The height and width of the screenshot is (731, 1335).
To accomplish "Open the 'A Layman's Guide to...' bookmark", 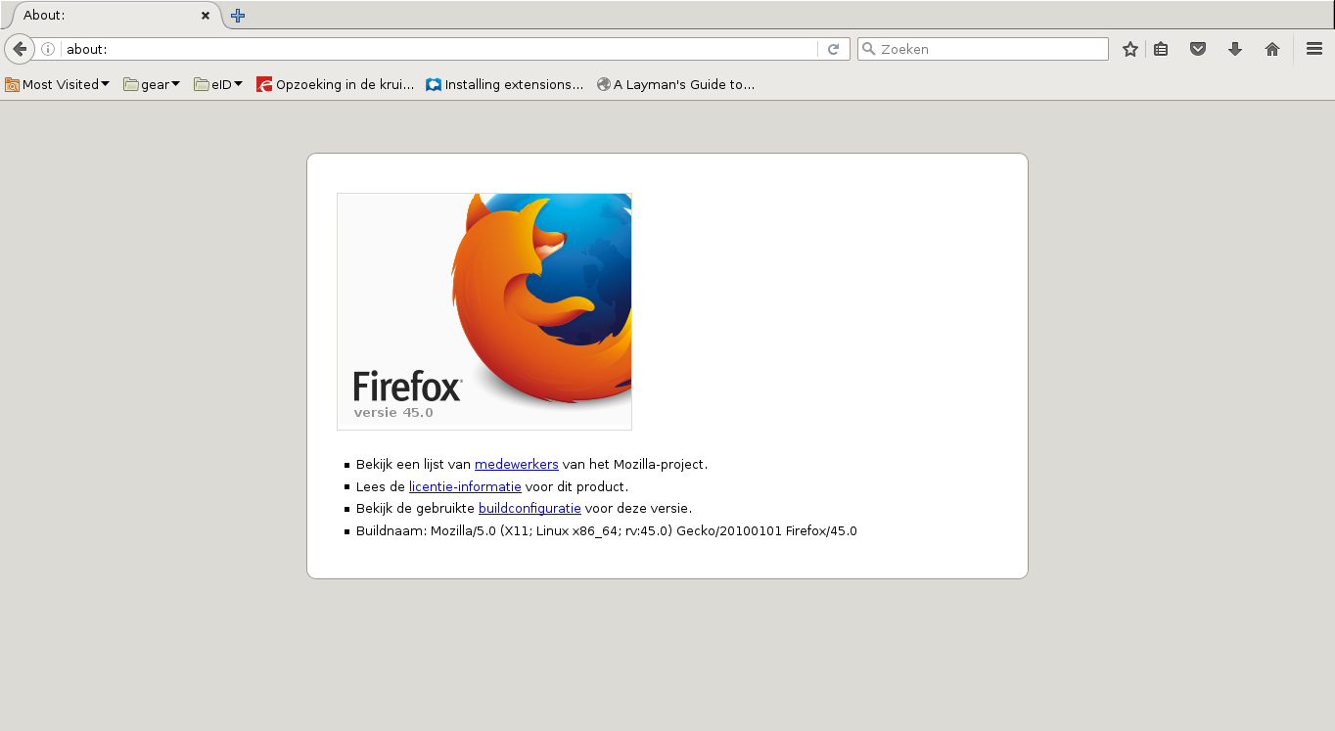I will coord(675,84).
